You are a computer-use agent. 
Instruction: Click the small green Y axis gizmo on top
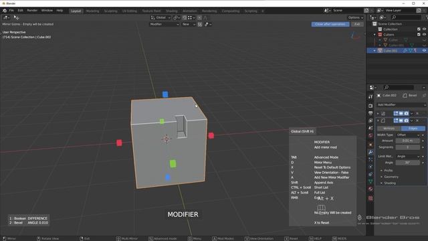(x=162, y=121)
